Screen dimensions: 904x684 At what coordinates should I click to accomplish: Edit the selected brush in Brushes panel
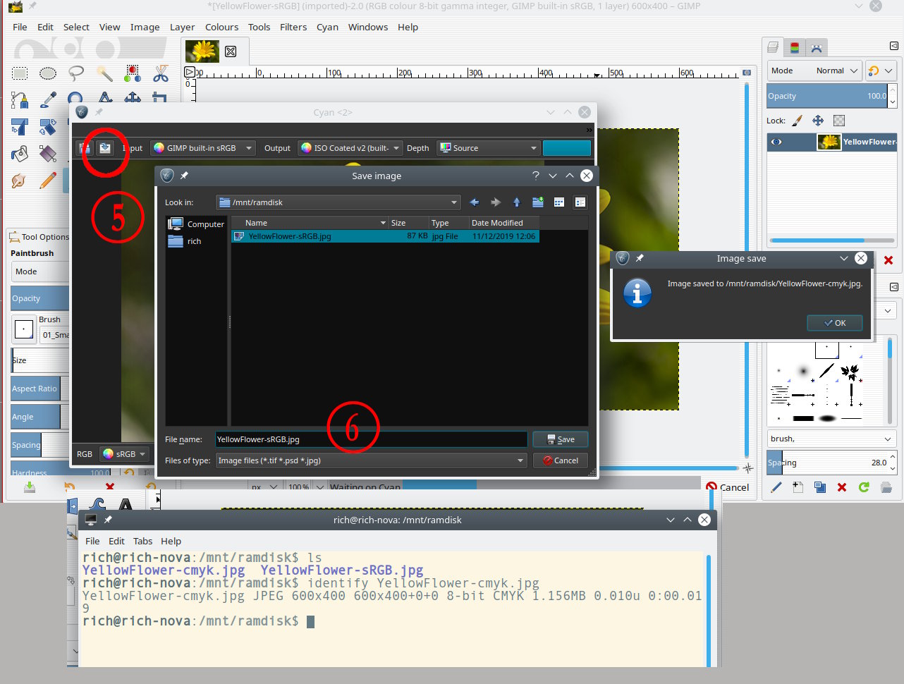click(776, 487)
